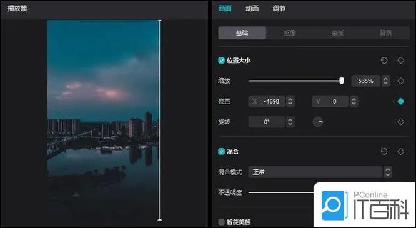Select the 背景 sub-tab button
The width and height of the screenshot is (416, 228).
pos(385,33)
